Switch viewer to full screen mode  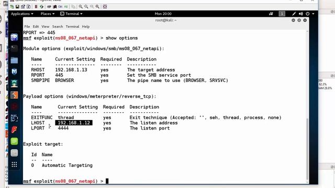(105, 7)
